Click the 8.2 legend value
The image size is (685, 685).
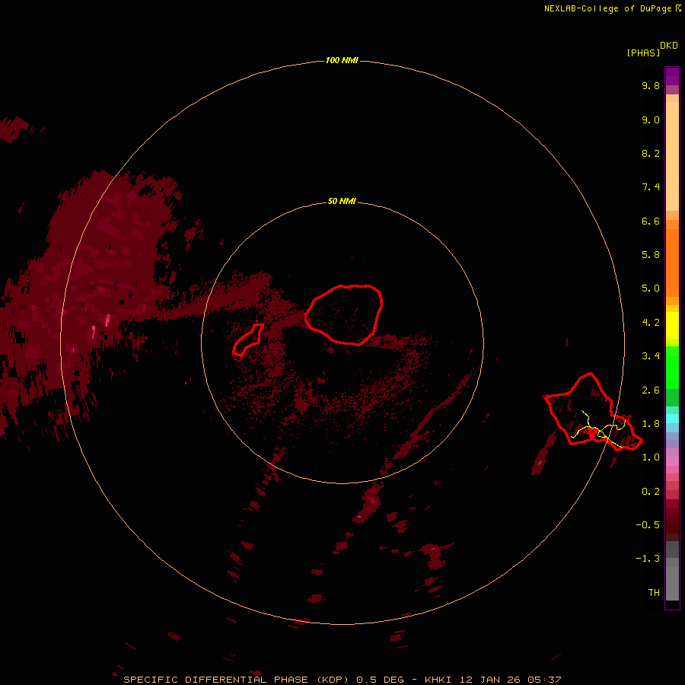point(651,153)
